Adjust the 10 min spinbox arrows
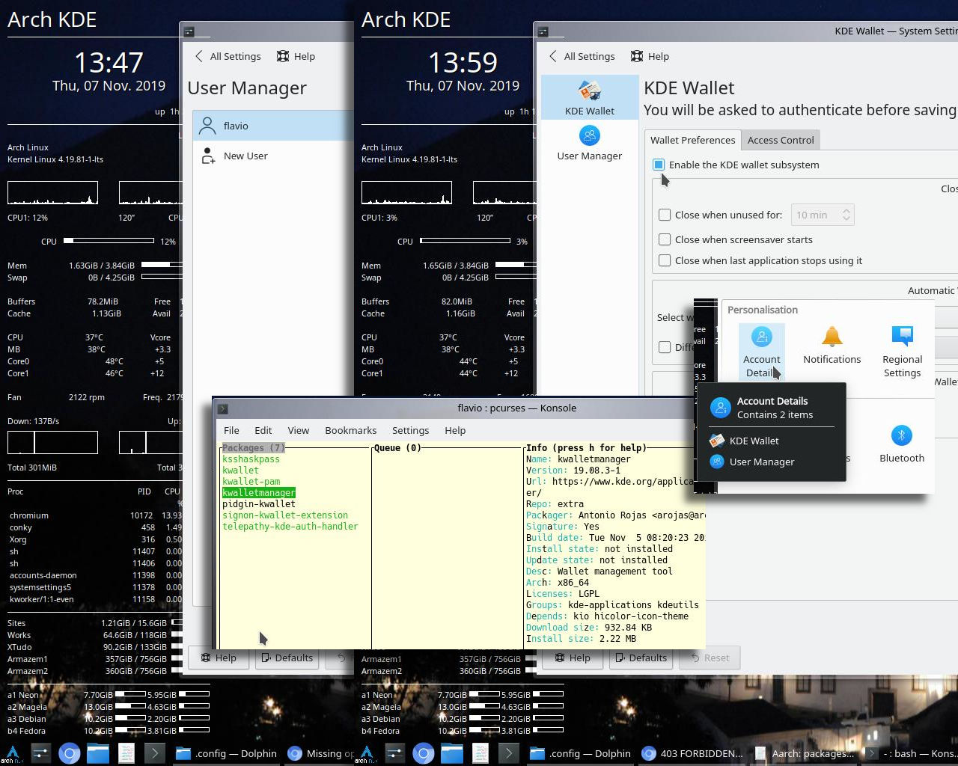This screenshot has width=958, height=766. coord(846,215)
